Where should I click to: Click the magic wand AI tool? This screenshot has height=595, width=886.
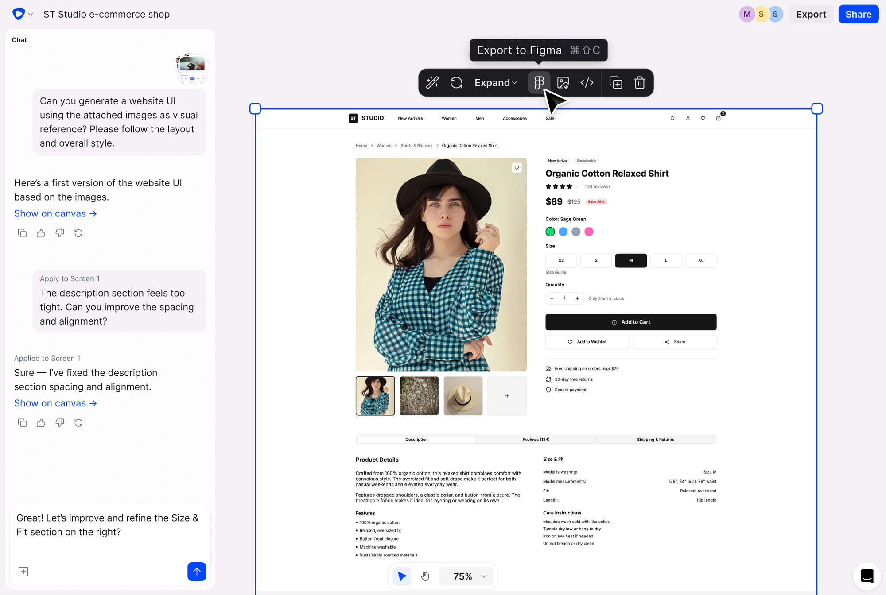click(432, 82)
